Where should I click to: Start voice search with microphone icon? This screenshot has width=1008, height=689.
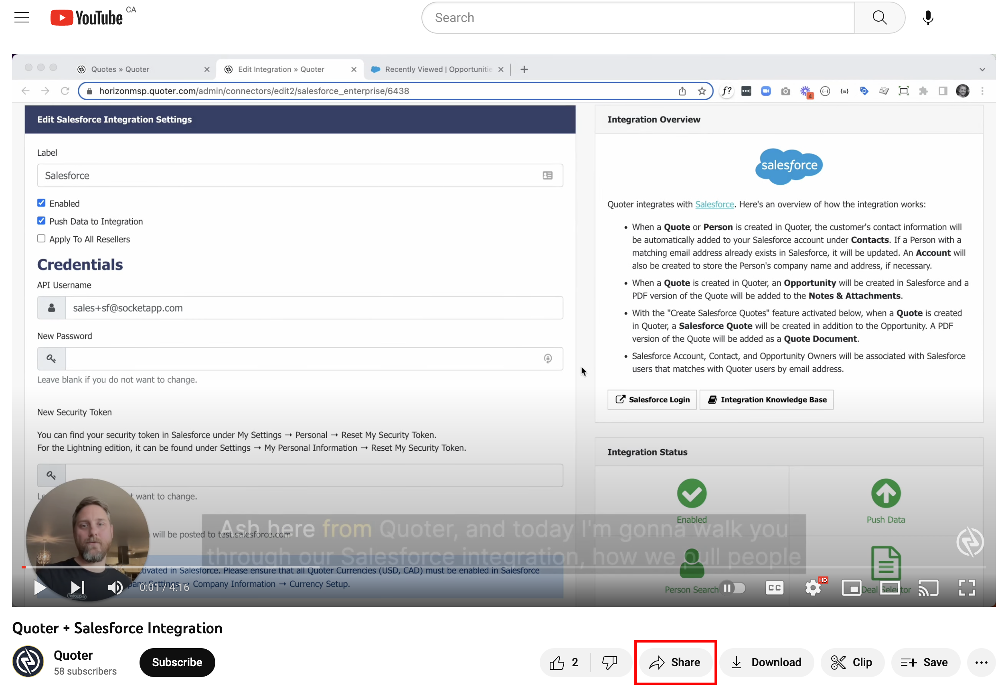(928, 18)
